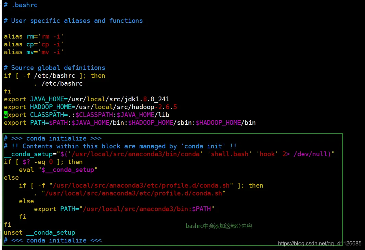Image resolution: width=365 pixels, height=250 pixels.
Task: Click the export PATH anaconda3/bin line
Action: (124, 209)
